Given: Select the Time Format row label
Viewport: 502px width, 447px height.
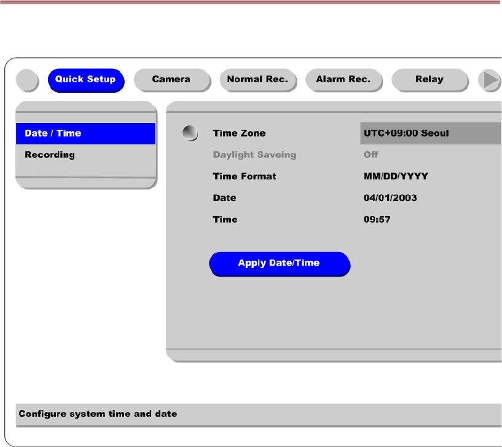Looking at the screenshot, I should tap(245, 176).
